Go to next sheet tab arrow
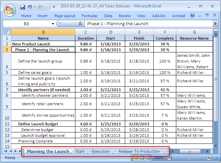This screenshot has height=163, width=221. pos(15,152)
